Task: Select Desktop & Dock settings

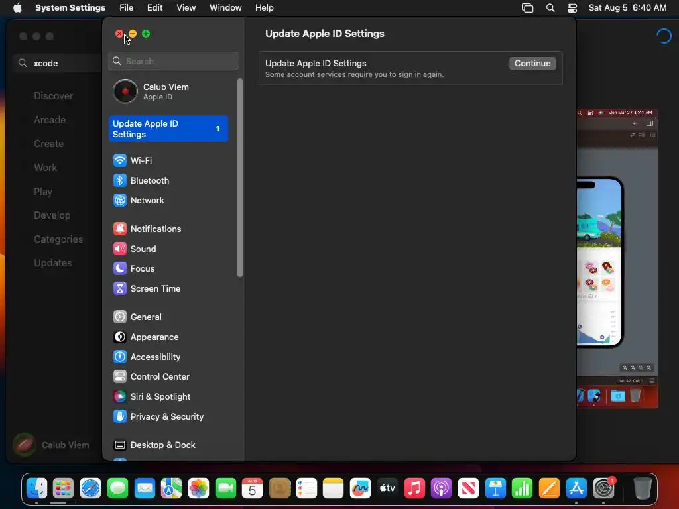Action: coord(169,445)
